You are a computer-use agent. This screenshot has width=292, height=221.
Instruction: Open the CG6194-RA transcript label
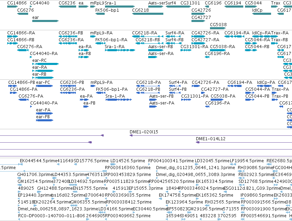click(237, 33)
